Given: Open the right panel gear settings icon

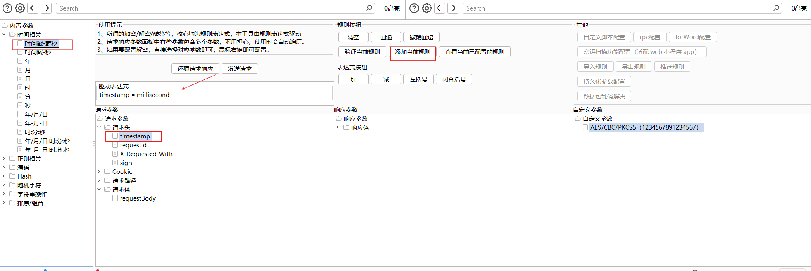Looking at the screenshot, I should point(427,8).
